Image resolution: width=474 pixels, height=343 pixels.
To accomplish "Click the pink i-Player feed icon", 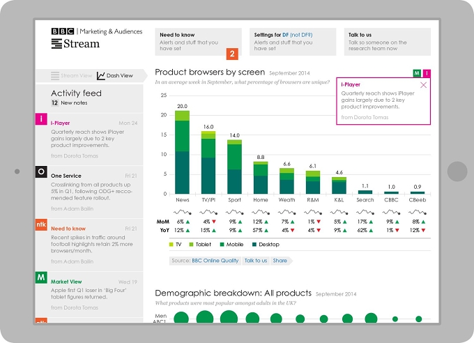I will pyautogui.click(x=41, y=119).
